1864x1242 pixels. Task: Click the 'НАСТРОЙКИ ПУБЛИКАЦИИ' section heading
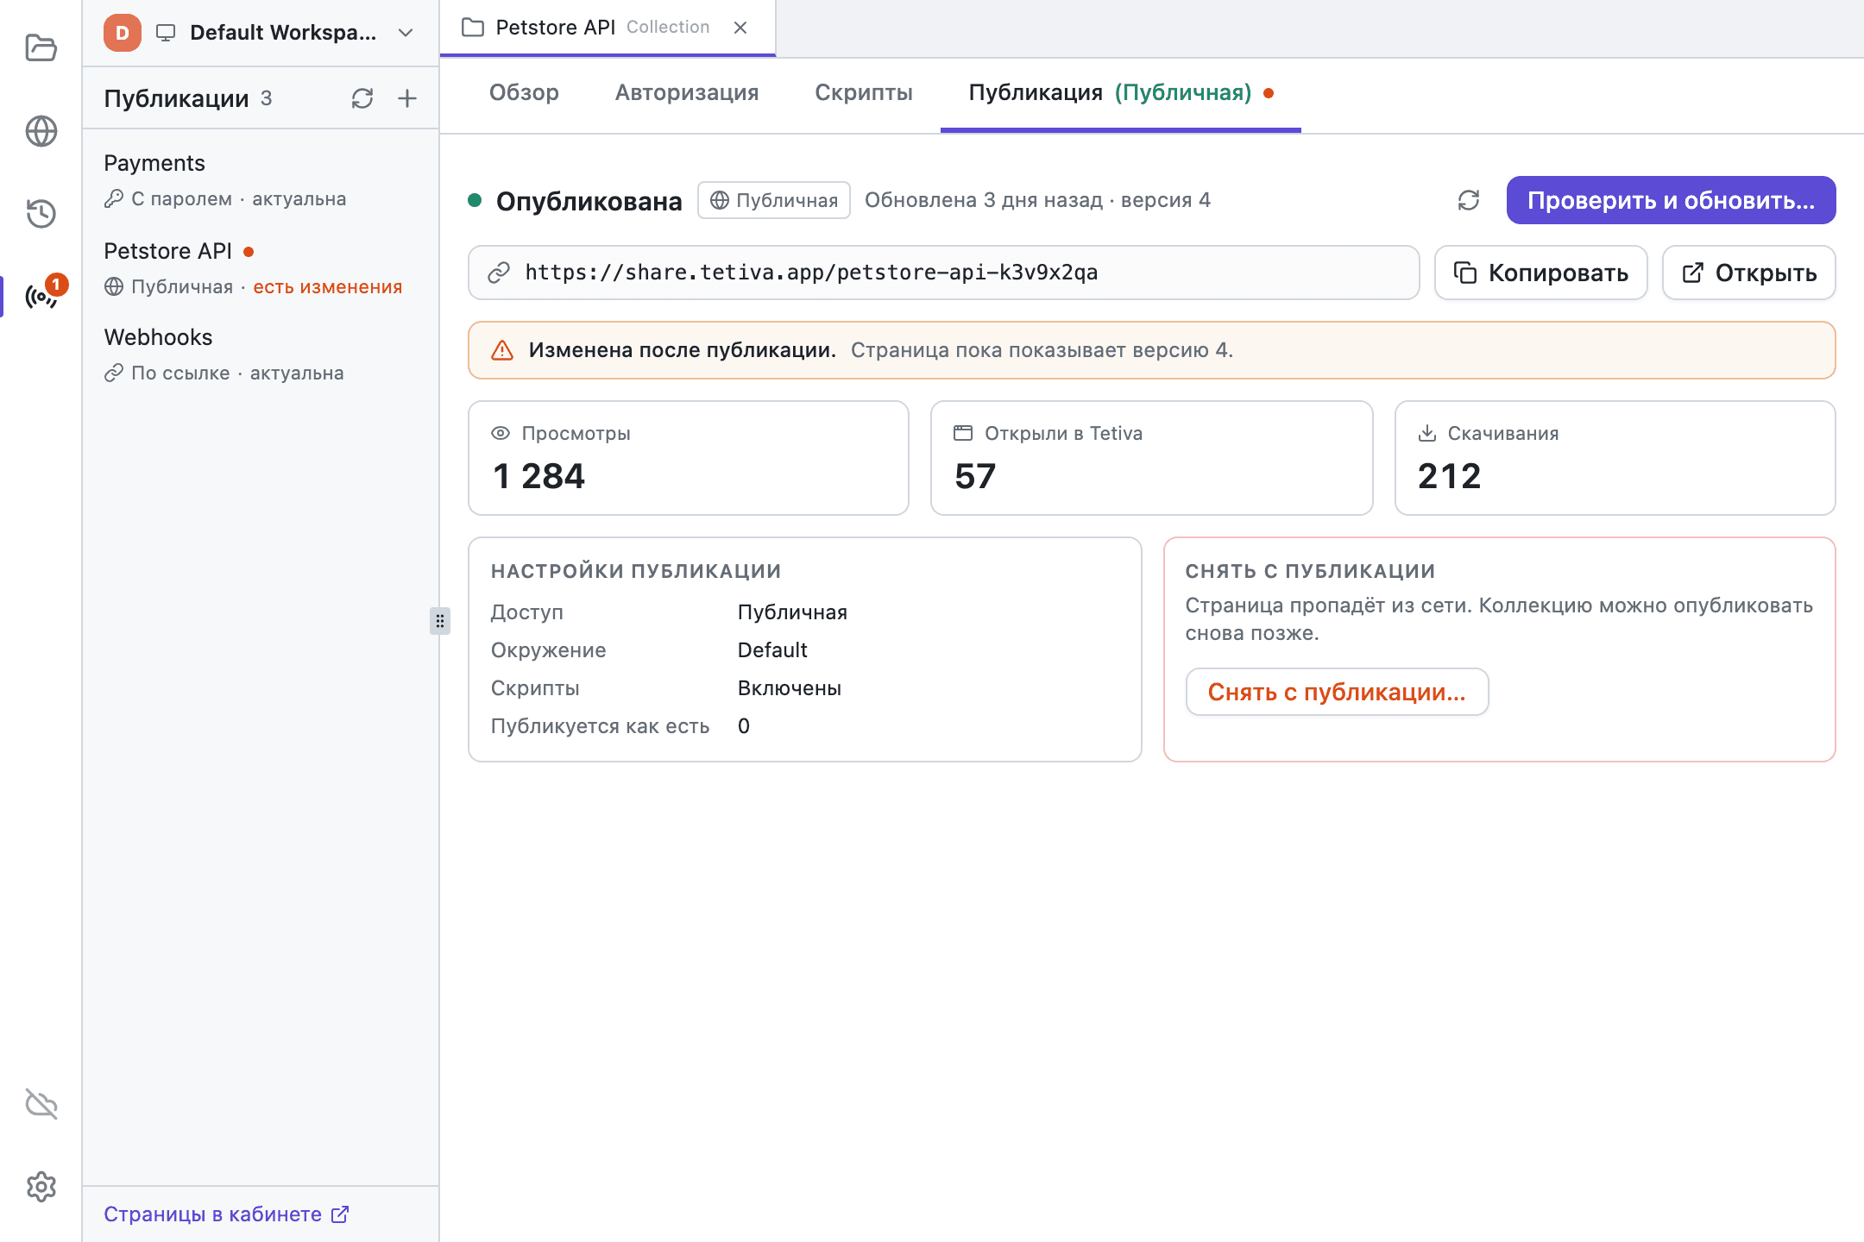click(x=636, y=571)
